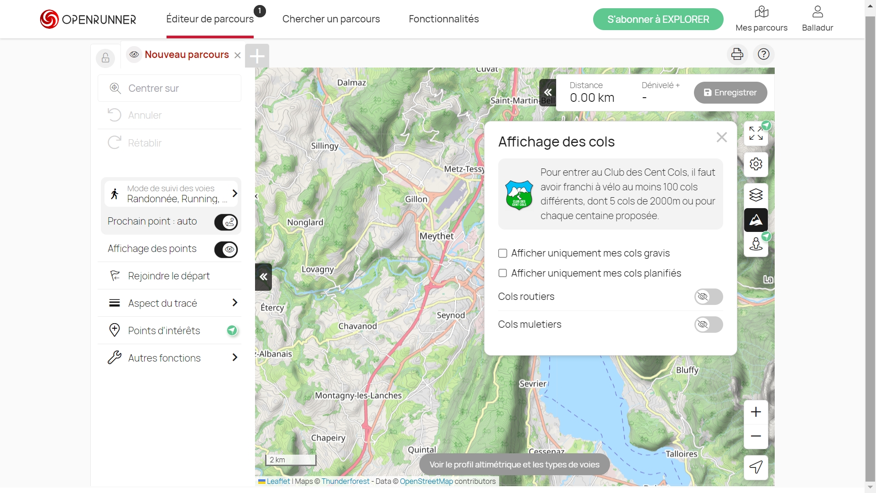Click S'abonner à EXPLORER button

pyautogui.click(x=657, y=19)
